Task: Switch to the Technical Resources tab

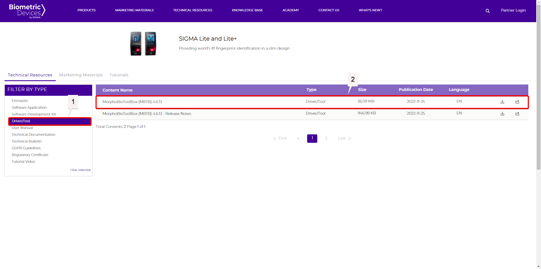Action: pyautogui.click(x=30, y=75)
